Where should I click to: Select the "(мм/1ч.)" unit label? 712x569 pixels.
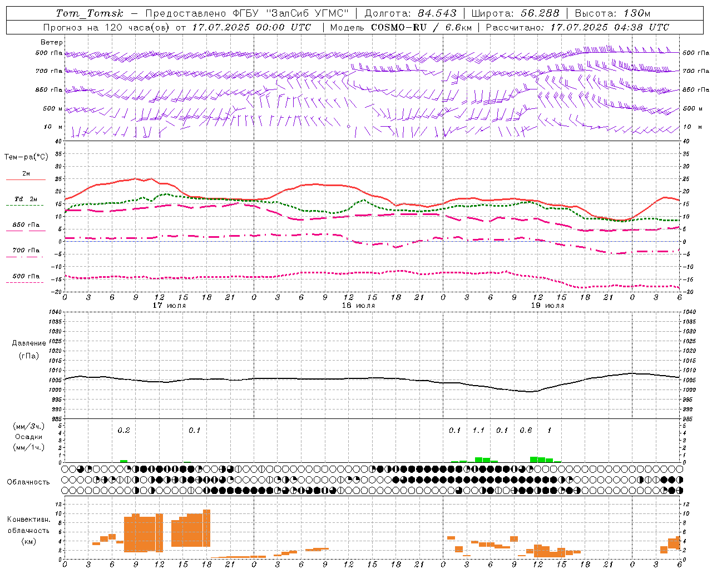[28, 447]
